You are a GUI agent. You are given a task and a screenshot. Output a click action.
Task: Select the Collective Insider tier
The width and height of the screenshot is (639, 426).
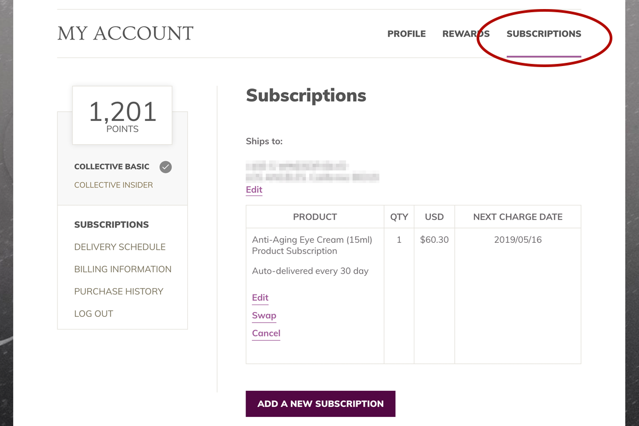[113, 185]
